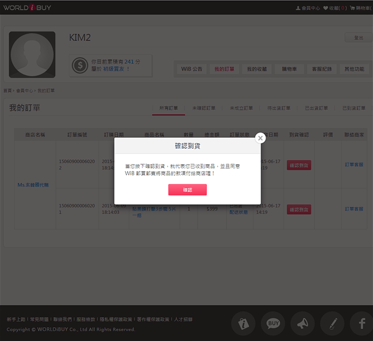Open 服務條款 in the footer
373x341 pixels.
coord(86,319)
